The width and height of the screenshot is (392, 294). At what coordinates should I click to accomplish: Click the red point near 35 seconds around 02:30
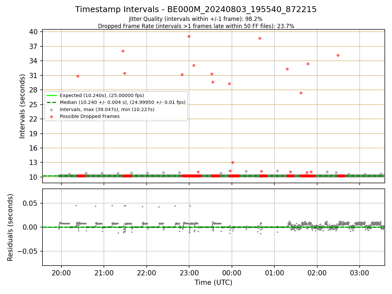[338, 55]
